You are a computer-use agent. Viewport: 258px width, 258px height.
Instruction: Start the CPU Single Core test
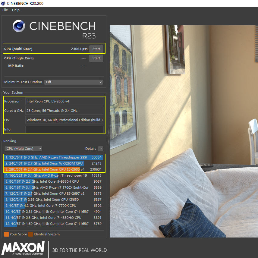tap(96, 58)
